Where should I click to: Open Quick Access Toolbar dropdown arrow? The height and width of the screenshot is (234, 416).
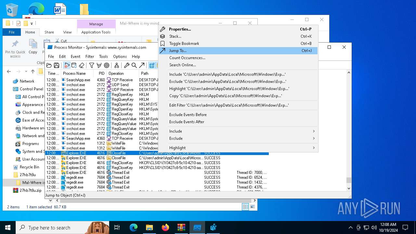point(32,23)
